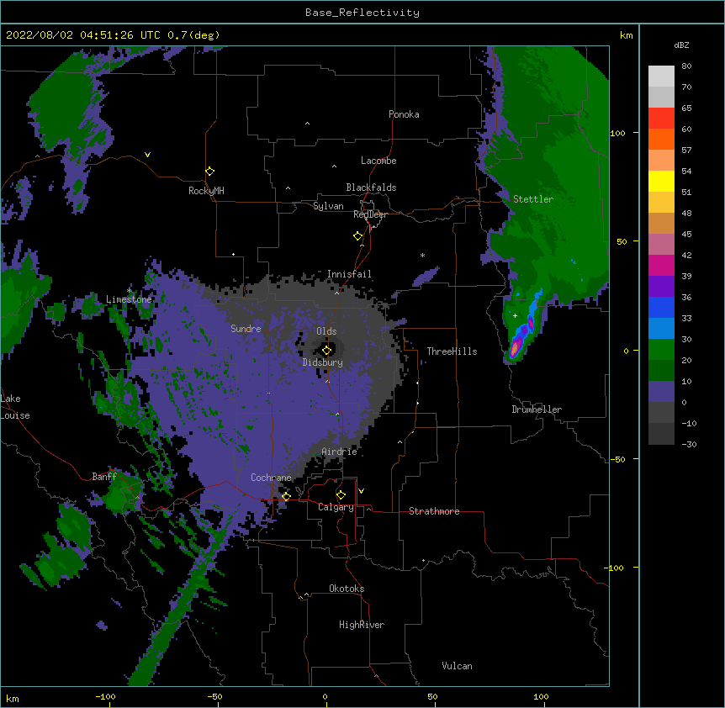Select the light gray 70-80 dBZ swatch
The image size is (725, 708).
point(661,77)
